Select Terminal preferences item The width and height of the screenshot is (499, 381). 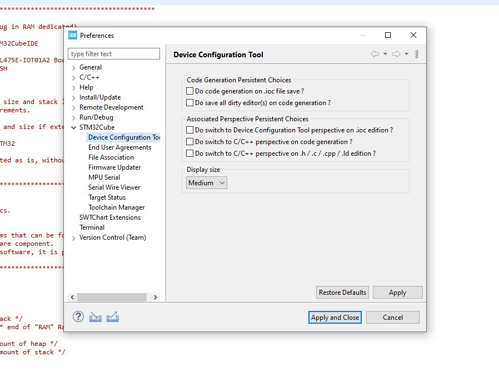coord(92,227)
